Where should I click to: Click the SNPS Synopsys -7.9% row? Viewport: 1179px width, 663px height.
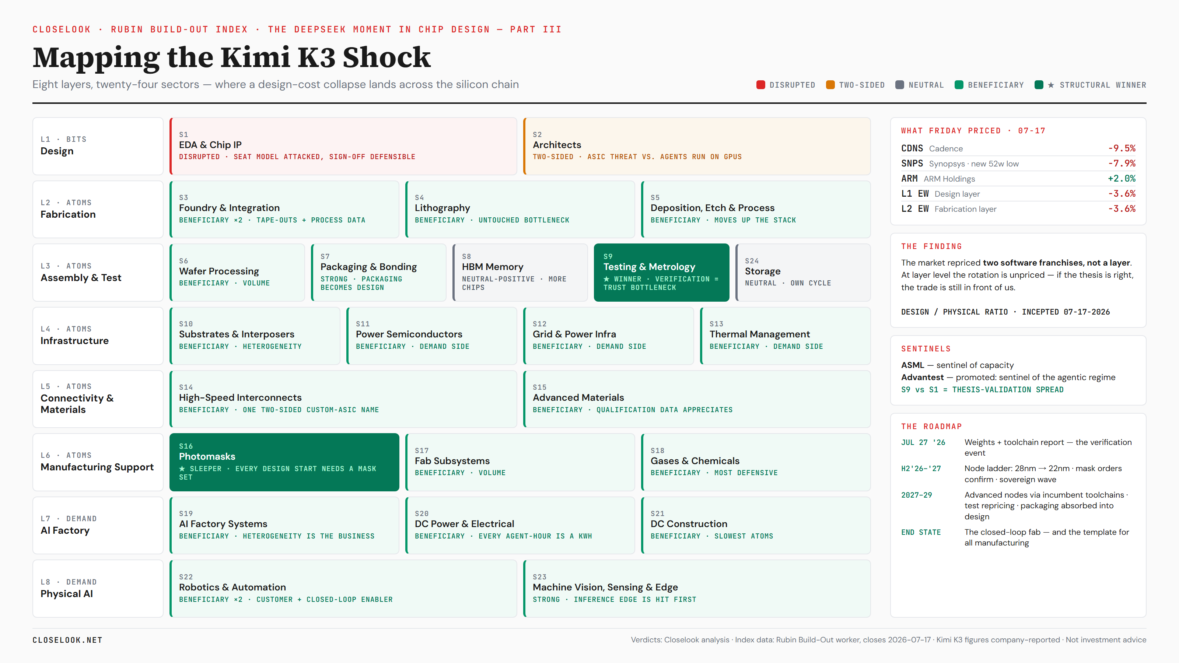pos(1018,163)
